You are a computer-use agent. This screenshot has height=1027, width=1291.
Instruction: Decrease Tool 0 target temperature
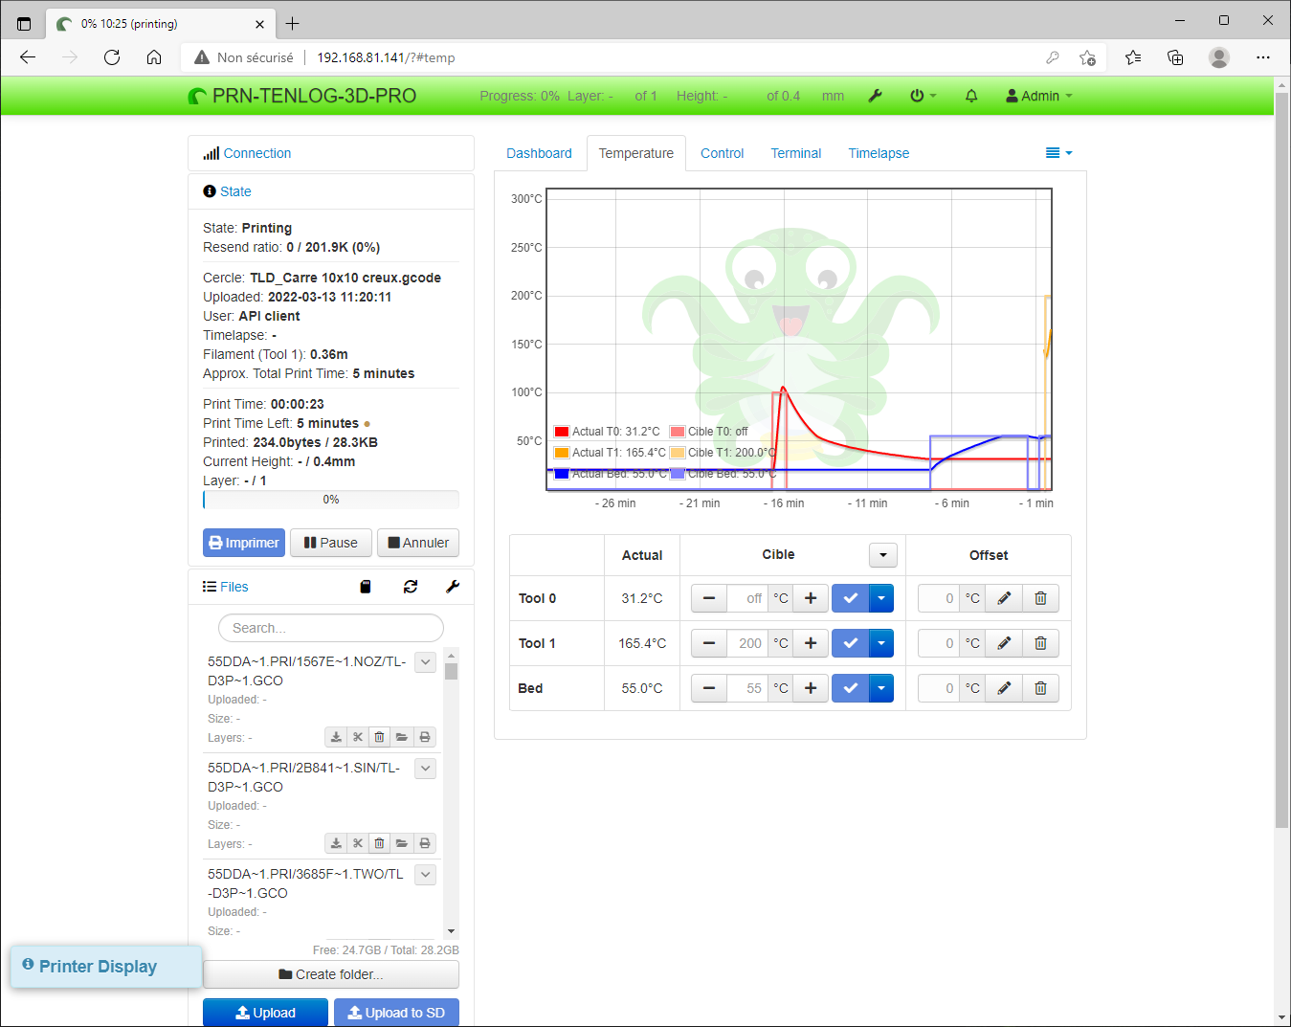coord(709,598)
